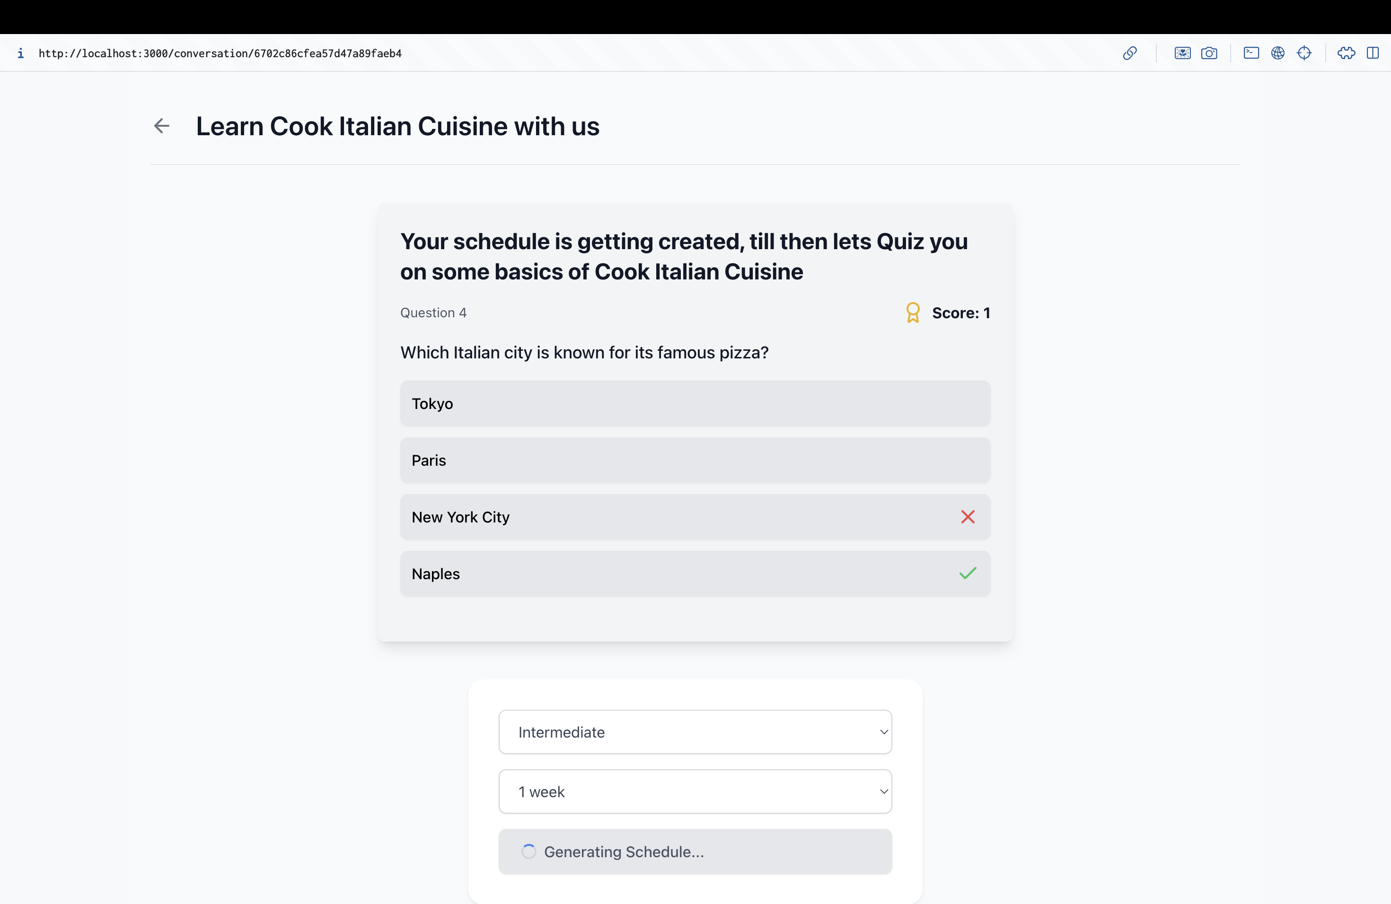Toggle the split panel layout icon
The width and height of the screenshot is (1391, 904).
(x=1372, y=53)
